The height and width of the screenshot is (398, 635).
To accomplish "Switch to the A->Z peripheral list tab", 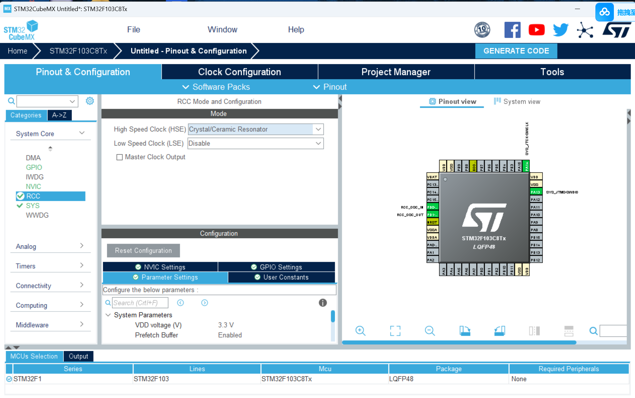I will (x=59, y=115).
